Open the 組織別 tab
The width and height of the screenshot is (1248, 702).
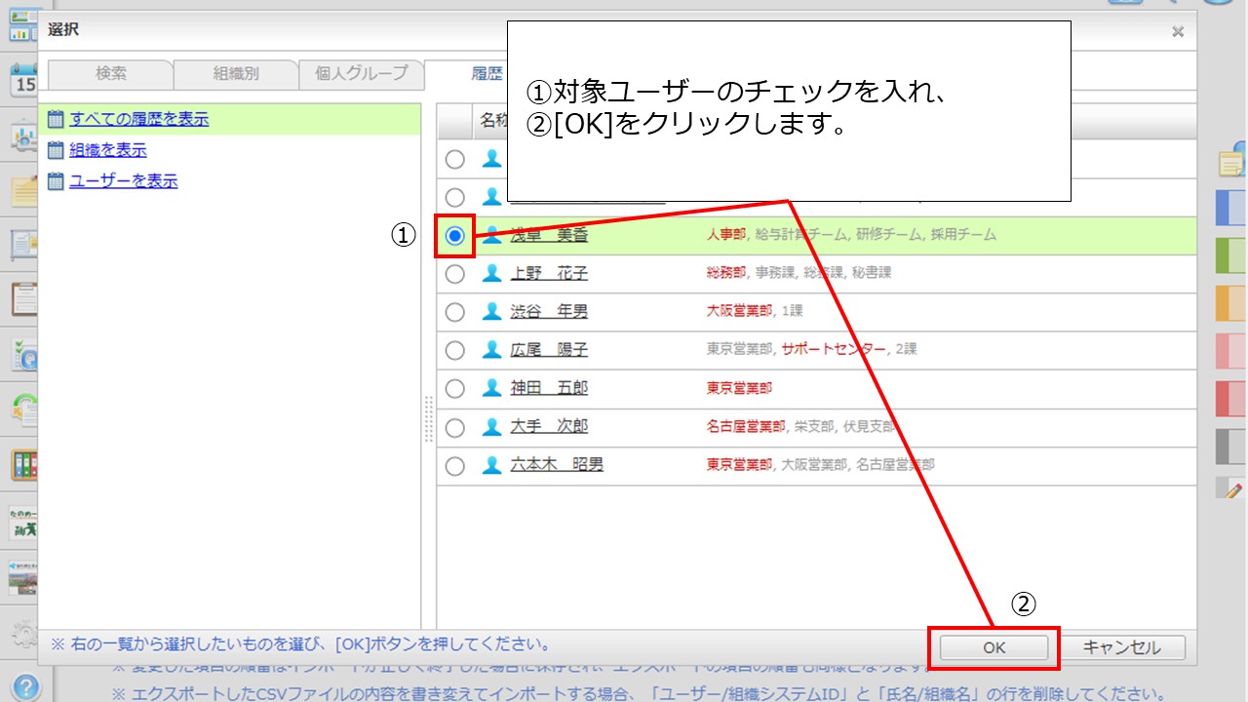[236, 74]
